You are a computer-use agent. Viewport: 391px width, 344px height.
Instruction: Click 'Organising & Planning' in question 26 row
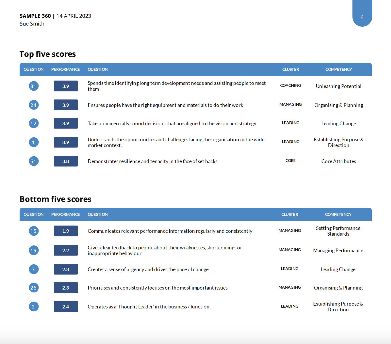pos(338,288)
